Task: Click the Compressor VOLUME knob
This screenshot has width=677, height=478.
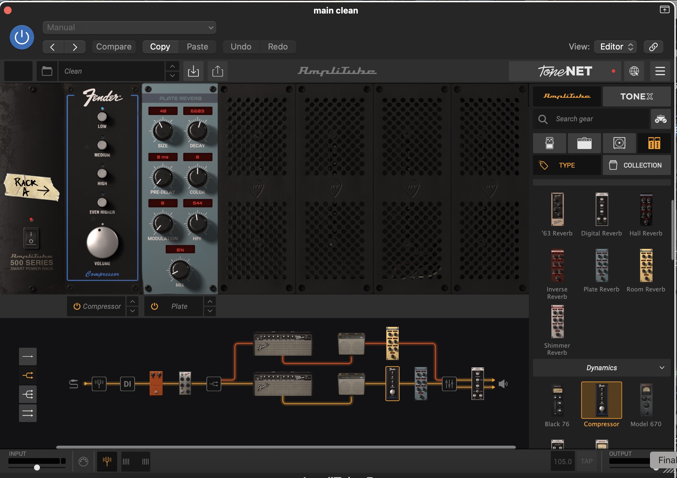Action: click(x=102, y=243)
